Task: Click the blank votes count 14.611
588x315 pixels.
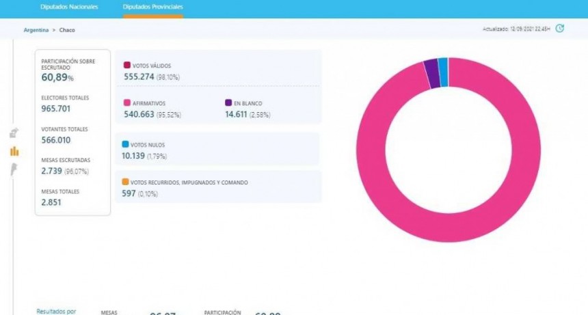Action: [x=236, y=114]
